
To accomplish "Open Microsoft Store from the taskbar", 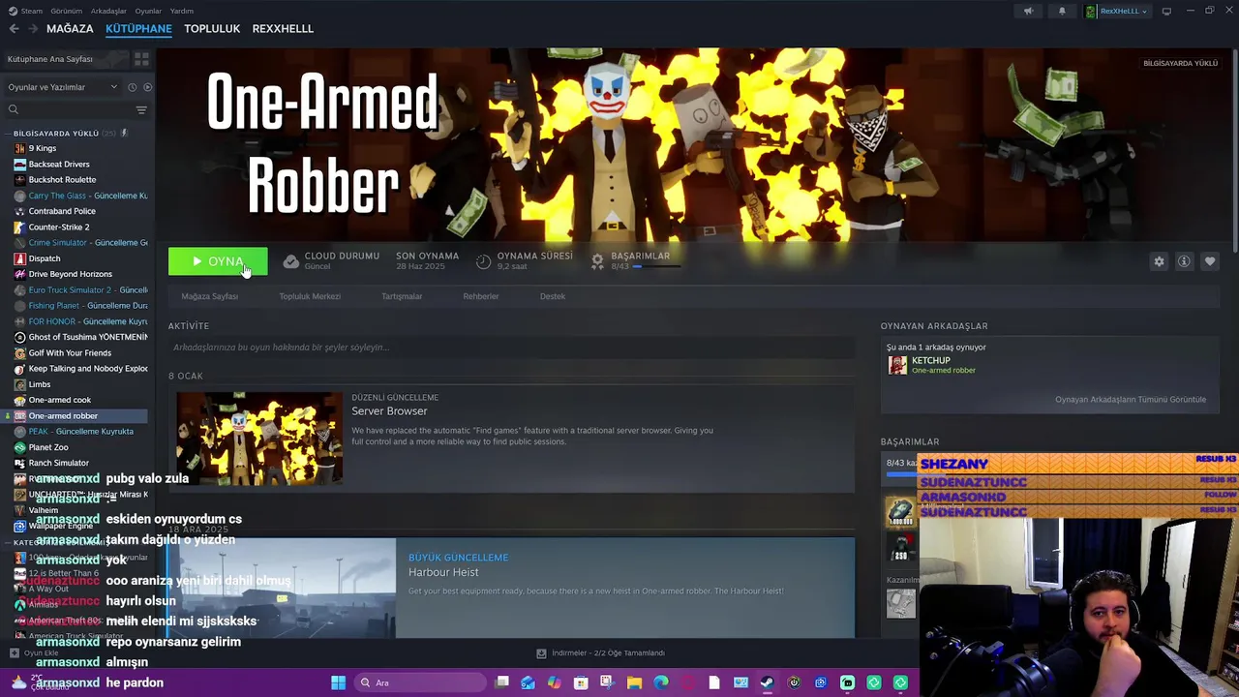I will [581, 682].
